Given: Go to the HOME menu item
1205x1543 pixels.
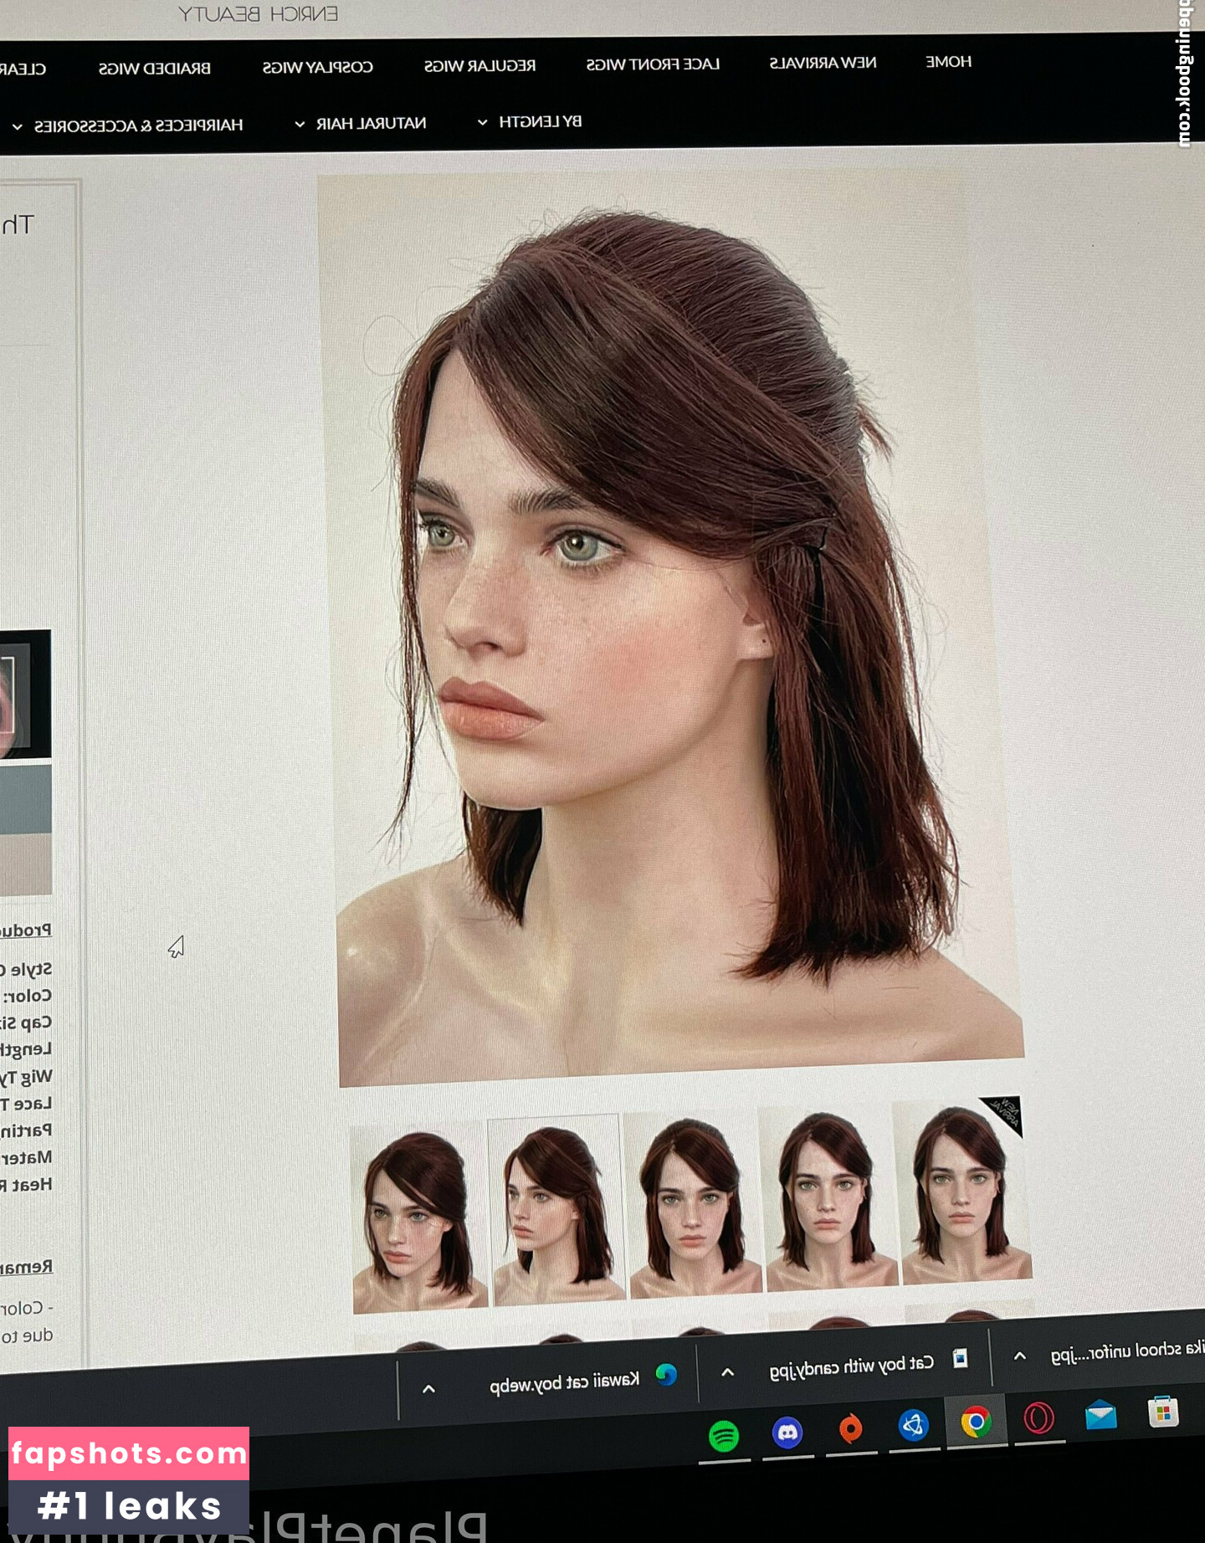Looking at the screenshot, I should [948, 62].
